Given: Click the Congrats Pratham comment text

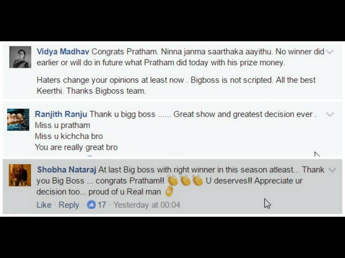Looking at the screenshot, I should 181,57.
